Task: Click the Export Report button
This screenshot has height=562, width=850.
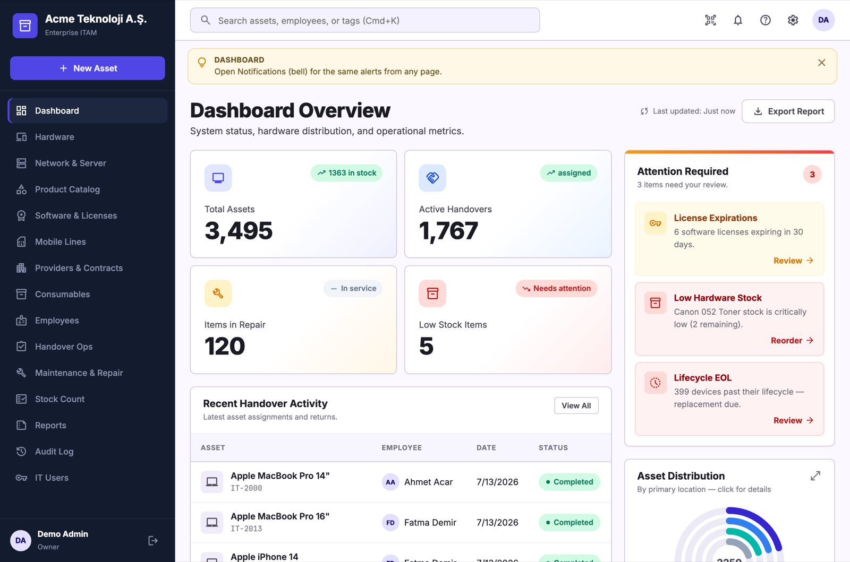Action: point(788,111)
